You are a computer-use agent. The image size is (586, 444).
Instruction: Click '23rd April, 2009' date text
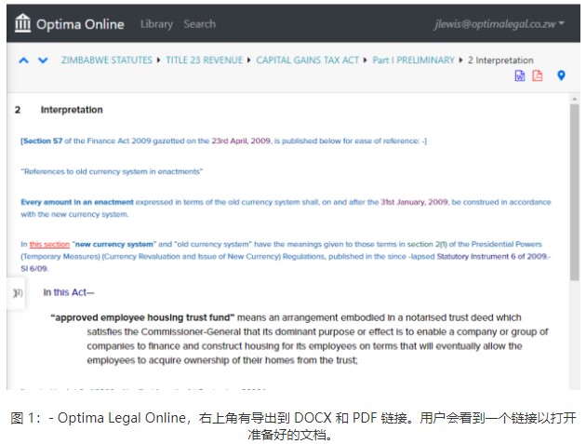coord(241,141)
